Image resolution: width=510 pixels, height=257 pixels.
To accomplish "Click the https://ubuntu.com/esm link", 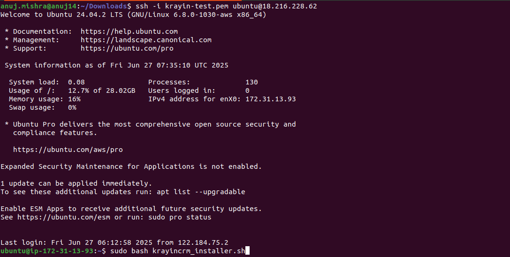I will pyautogui.click(x=64, y=217).
